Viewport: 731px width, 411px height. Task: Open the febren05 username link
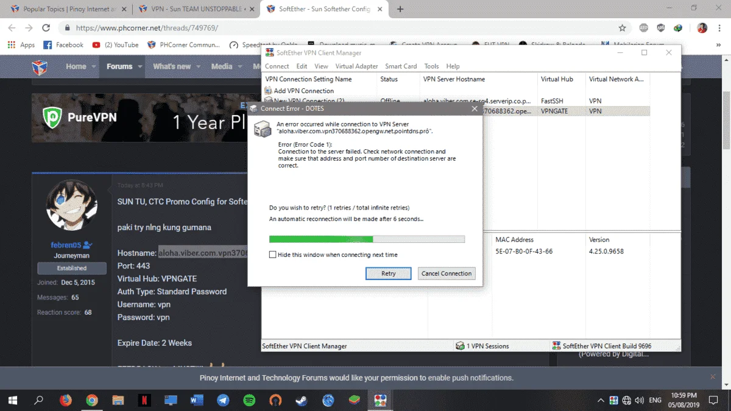tap(66, 245)
